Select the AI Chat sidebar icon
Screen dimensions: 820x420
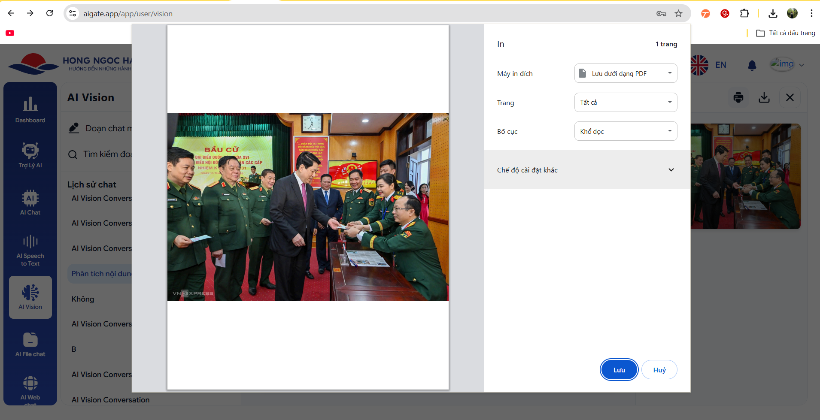pyautogui.click(x=30, y=202)
